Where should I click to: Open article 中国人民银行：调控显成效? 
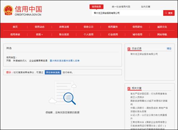tap(149, 110)
